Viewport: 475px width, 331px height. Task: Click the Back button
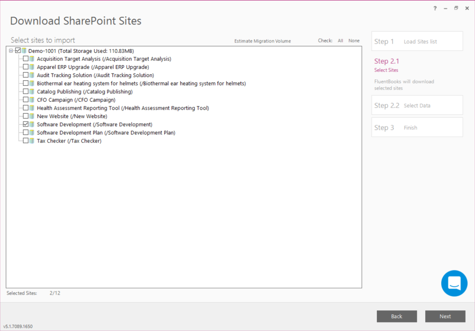click(x=397, y=316)
